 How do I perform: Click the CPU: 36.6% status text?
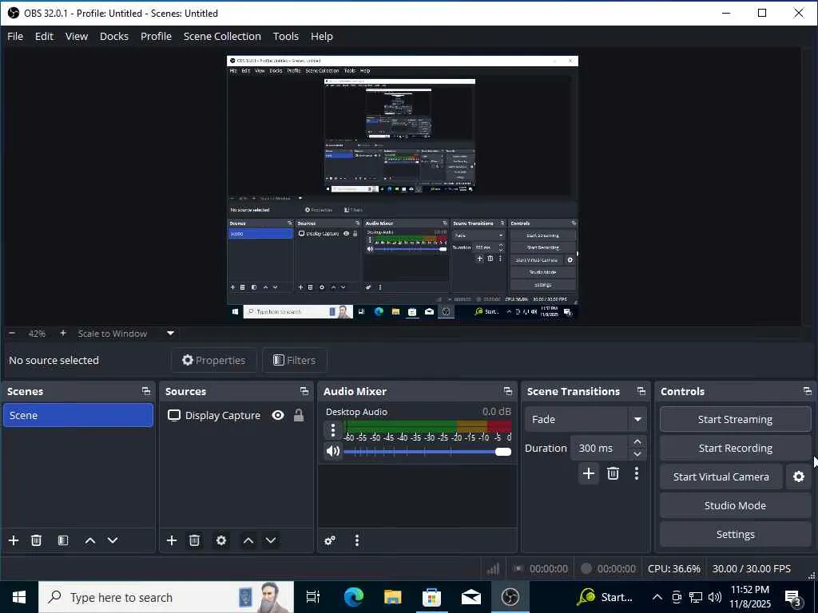pyautogui.click(x=674, y=568)
